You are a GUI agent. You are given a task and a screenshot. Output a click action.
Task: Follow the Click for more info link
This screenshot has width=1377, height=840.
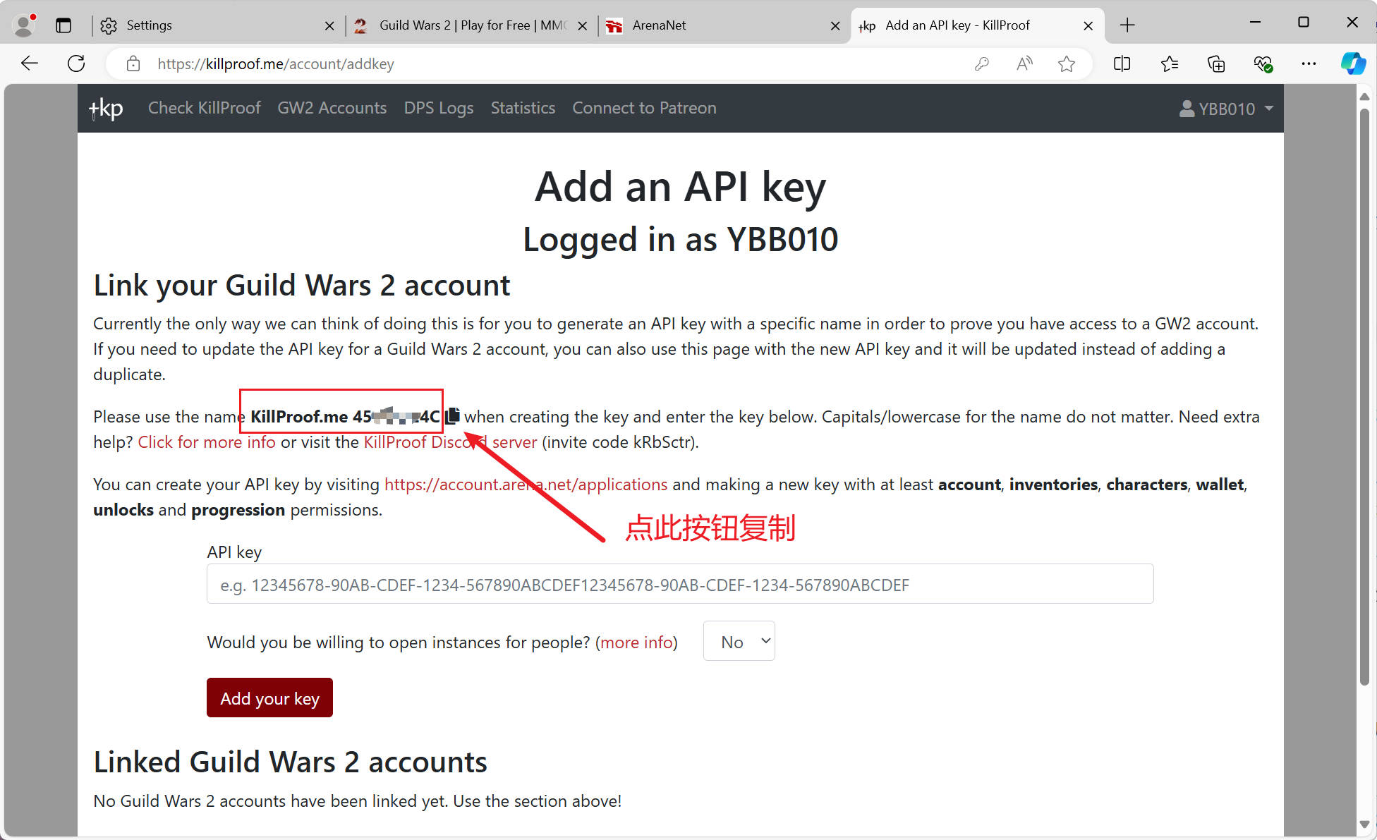pos(207,442)
